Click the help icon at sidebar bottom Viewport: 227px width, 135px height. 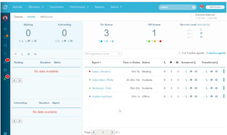coord(5,134)
